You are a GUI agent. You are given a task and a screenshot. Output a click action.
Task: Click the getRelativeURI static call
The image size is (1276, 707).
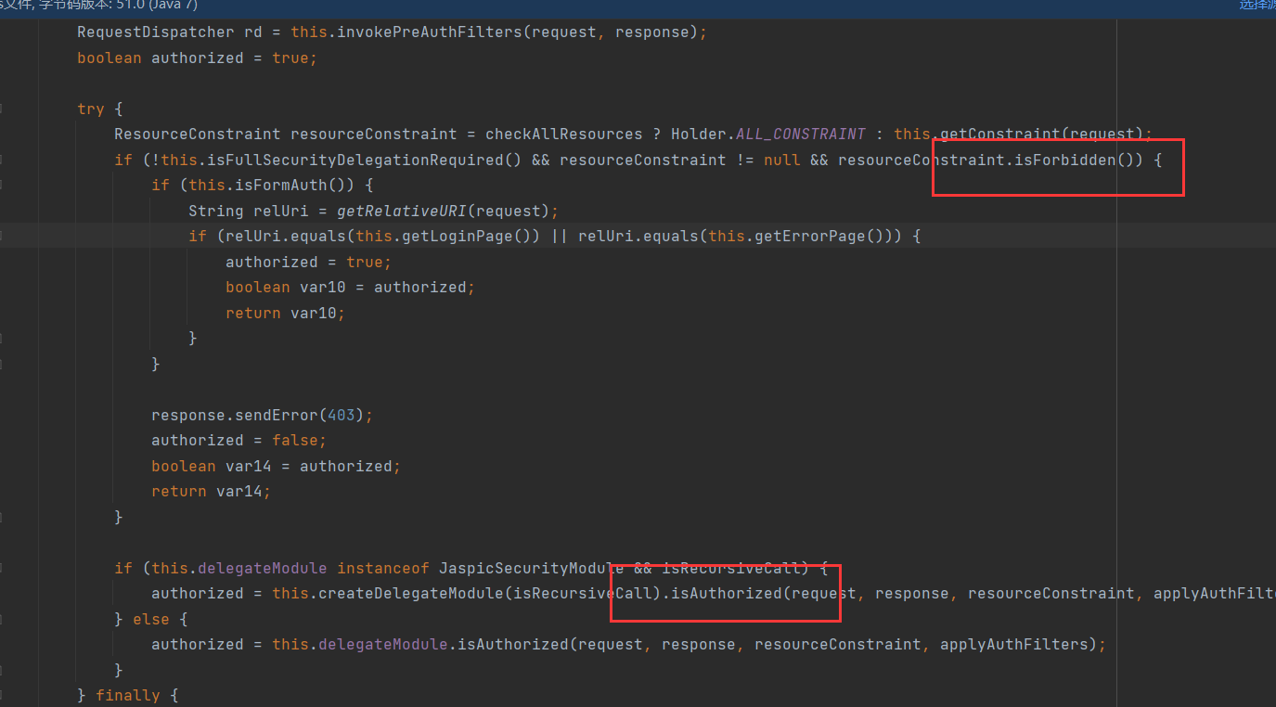tap(401, 211)
